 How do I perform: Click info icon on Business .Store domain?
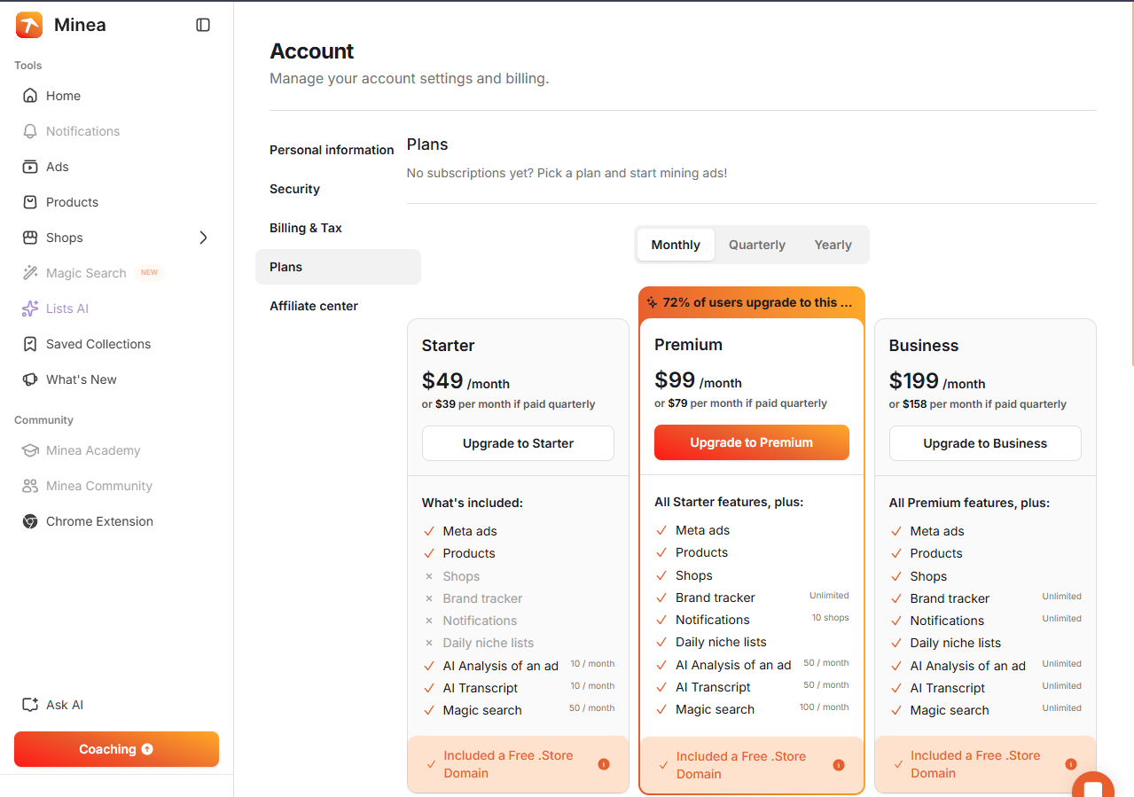[x=1071, y=764]
